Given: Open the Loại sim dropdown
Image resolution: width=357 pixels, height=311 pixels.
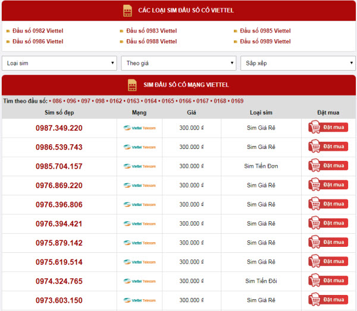Looking at the screenshot, I should [x=59, y=63].
